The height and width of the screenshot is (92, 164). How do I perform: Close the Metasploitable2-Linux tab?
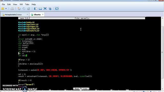pyautogui.click(x=27, y=15)
